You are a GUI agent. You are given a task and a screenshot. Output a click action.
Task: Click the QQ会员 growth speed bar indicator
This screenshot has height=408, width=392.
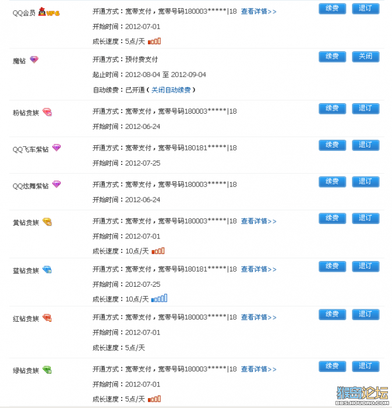pyautogui.click(x=154, y=41)
